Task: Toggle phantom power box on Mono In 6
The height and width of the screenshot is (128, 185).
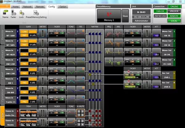Action: [x=24, y=79]
